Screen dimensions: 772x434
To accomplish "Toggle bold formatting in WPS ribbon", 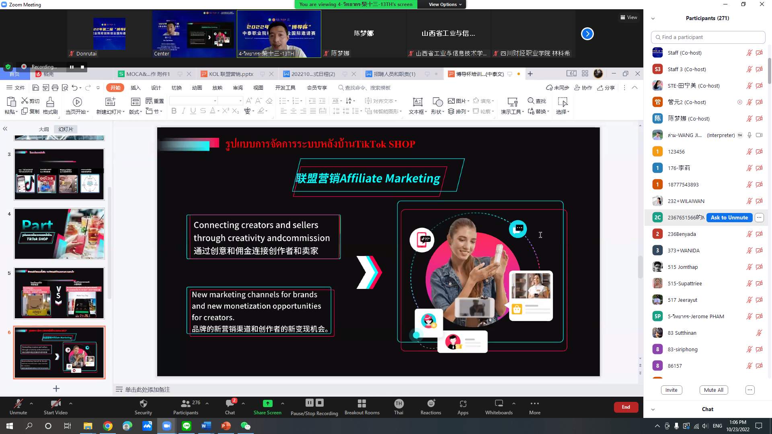I will pos(174,111).
